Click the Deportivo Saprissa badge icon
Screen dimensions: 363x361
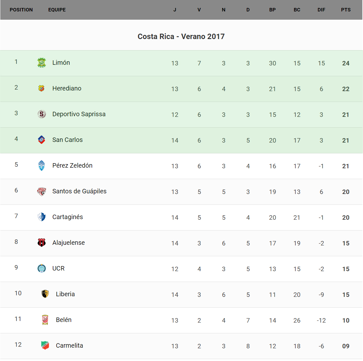coord(42,114)
